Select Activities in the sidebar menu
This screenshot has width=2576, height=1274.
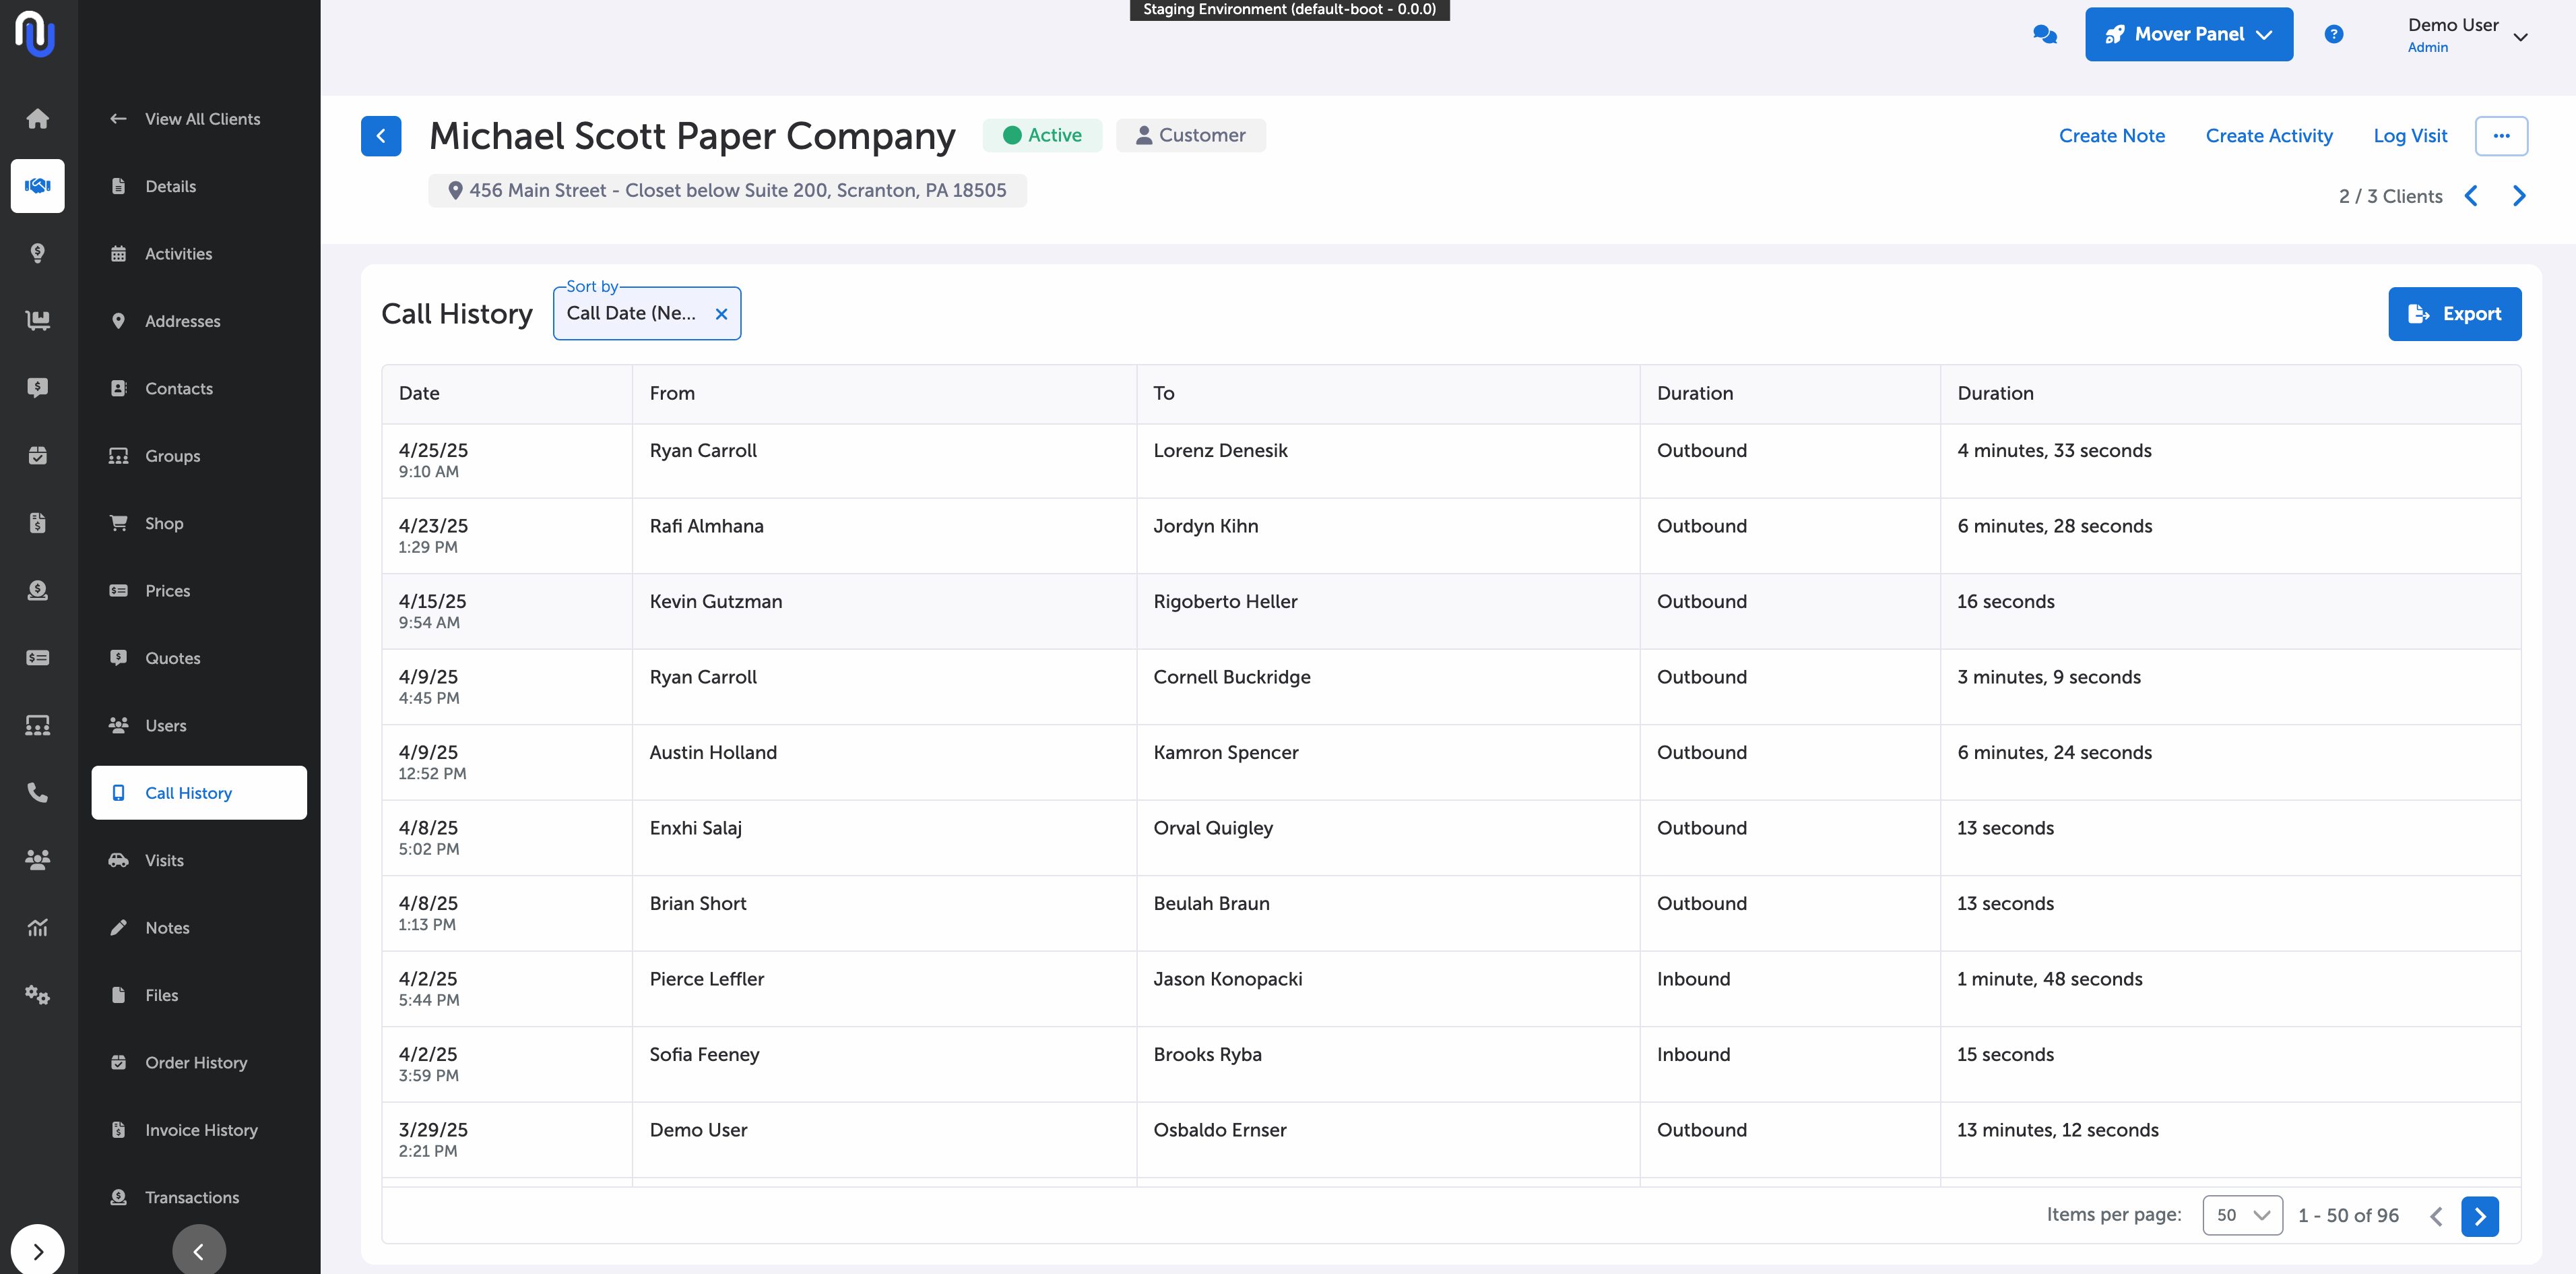178,253
